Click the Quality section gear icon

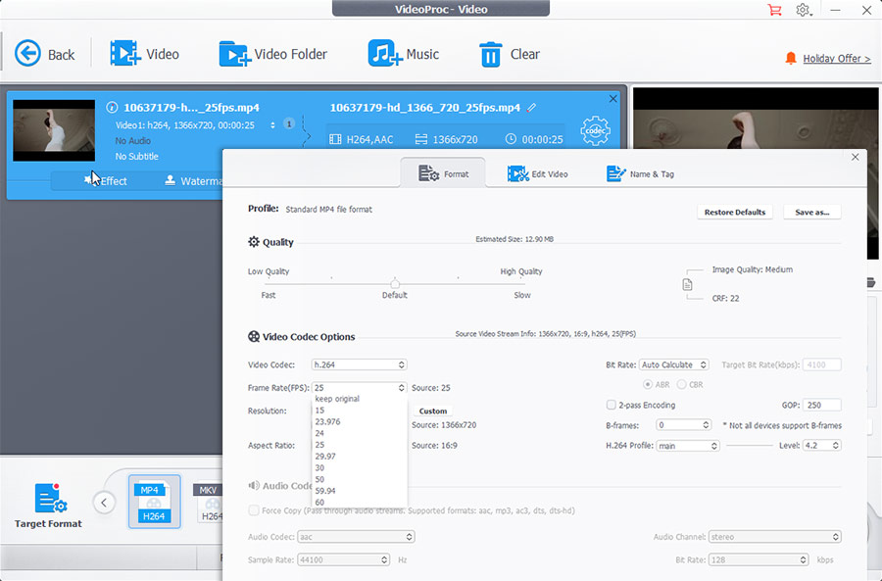coord(254,242)
